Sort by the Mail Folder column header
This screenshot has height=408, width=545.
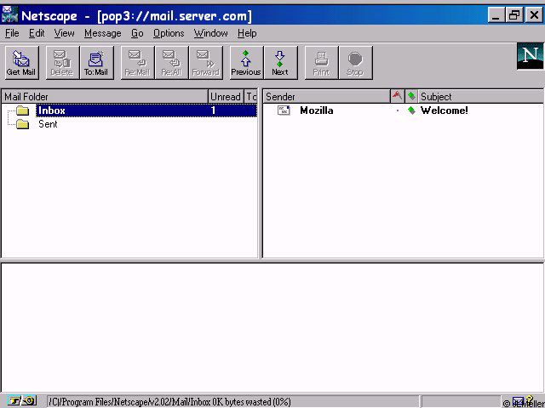click(x=105, y=96)
